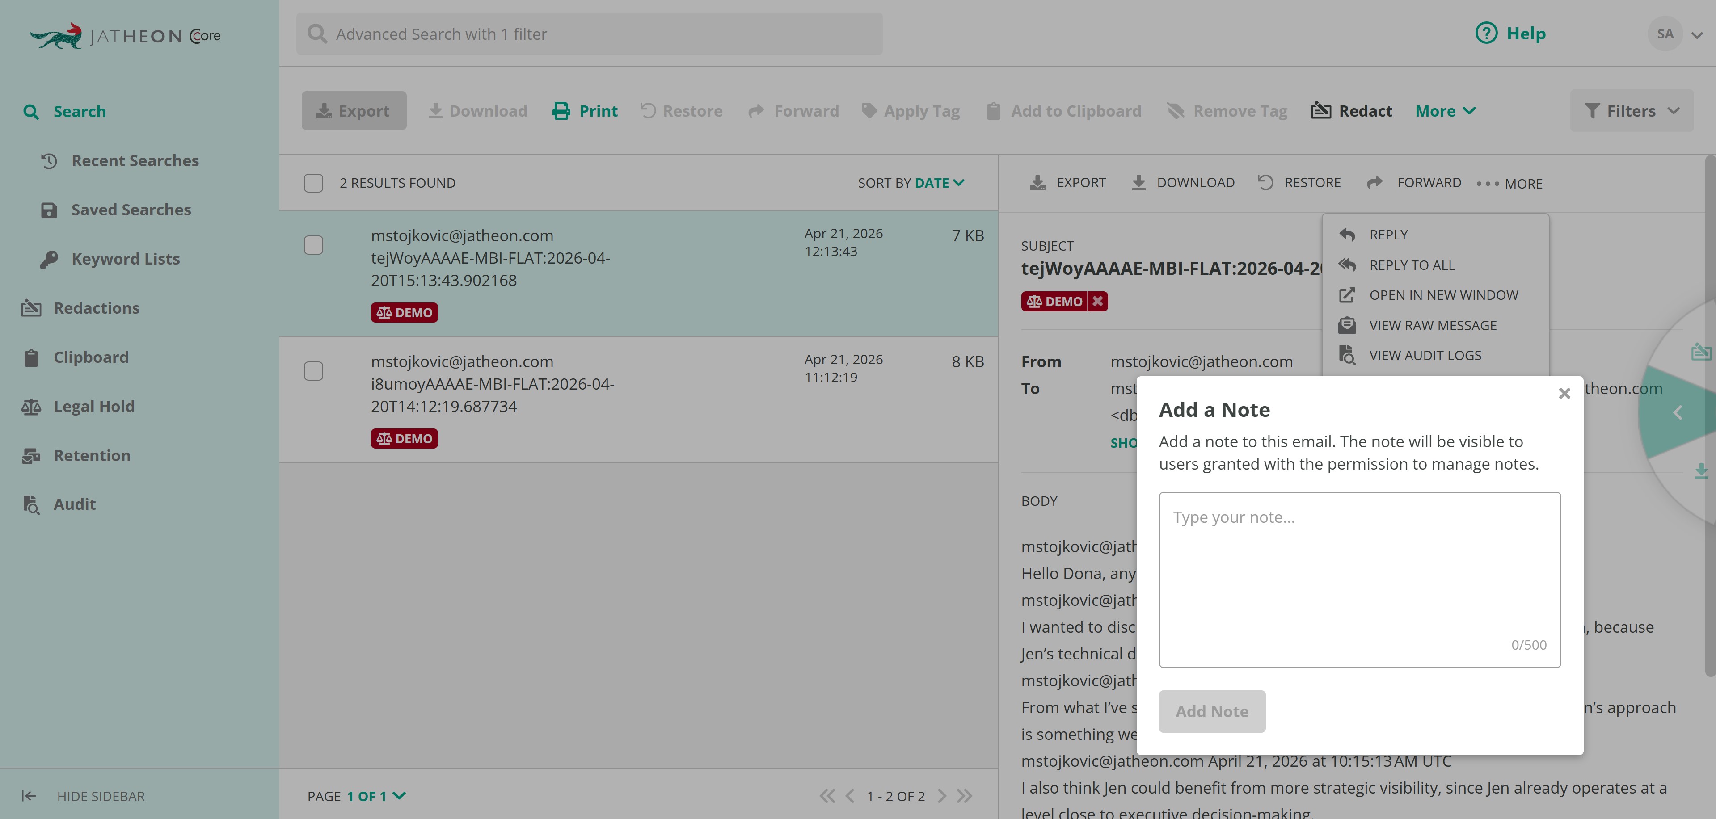1716x819 pixels.
Task: Click the 7 KB size value
Action: [x=967, y=236]
